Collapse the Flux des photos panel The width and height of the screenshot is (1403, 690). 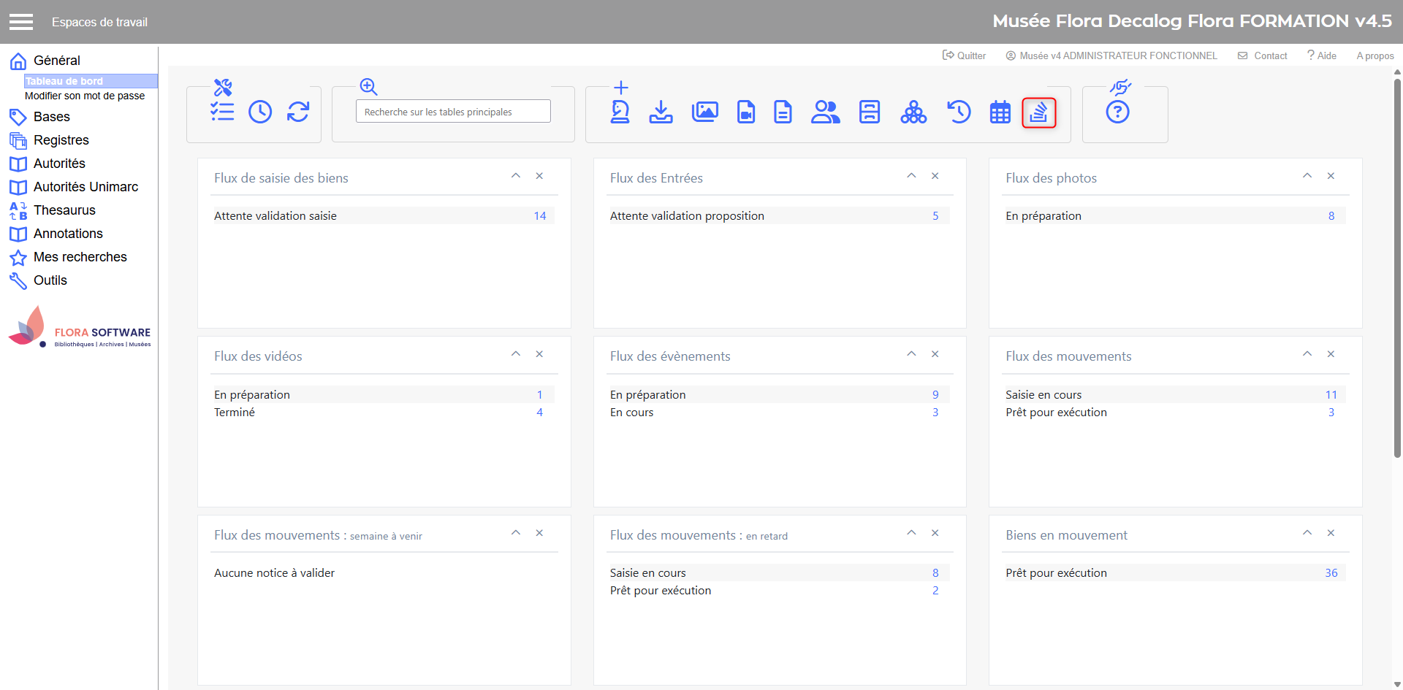click(1307, 176)
